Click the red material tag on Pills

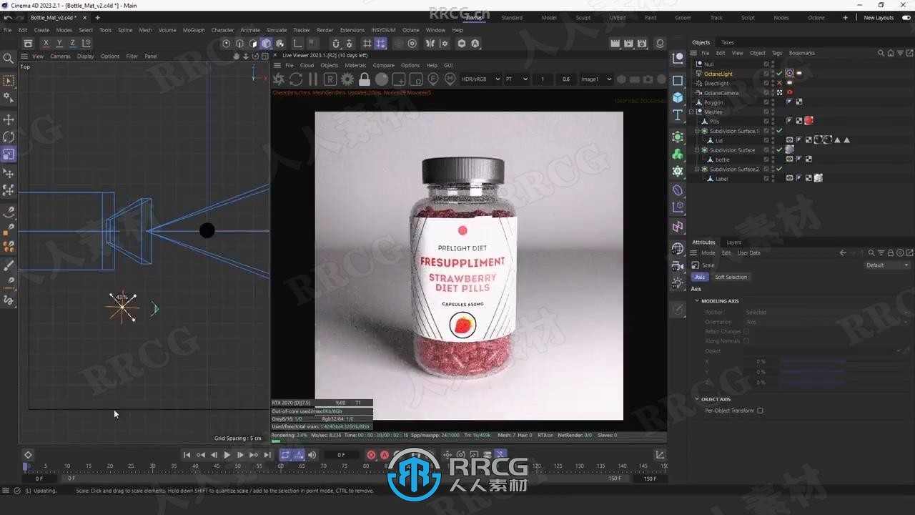coord(808,121)
